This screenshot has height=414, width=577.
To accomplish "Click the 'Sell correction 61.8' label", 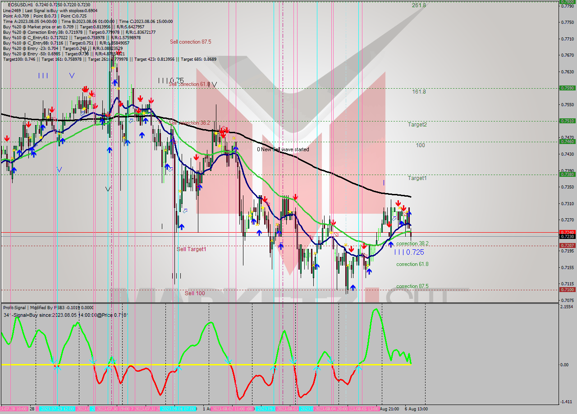I will click(189, 84).
